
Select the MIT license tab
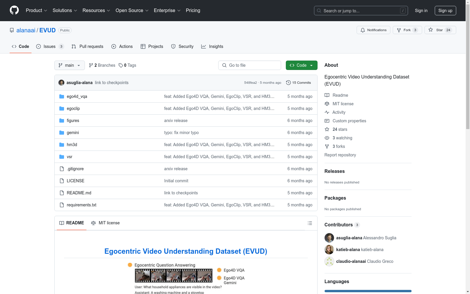(105, 223)
